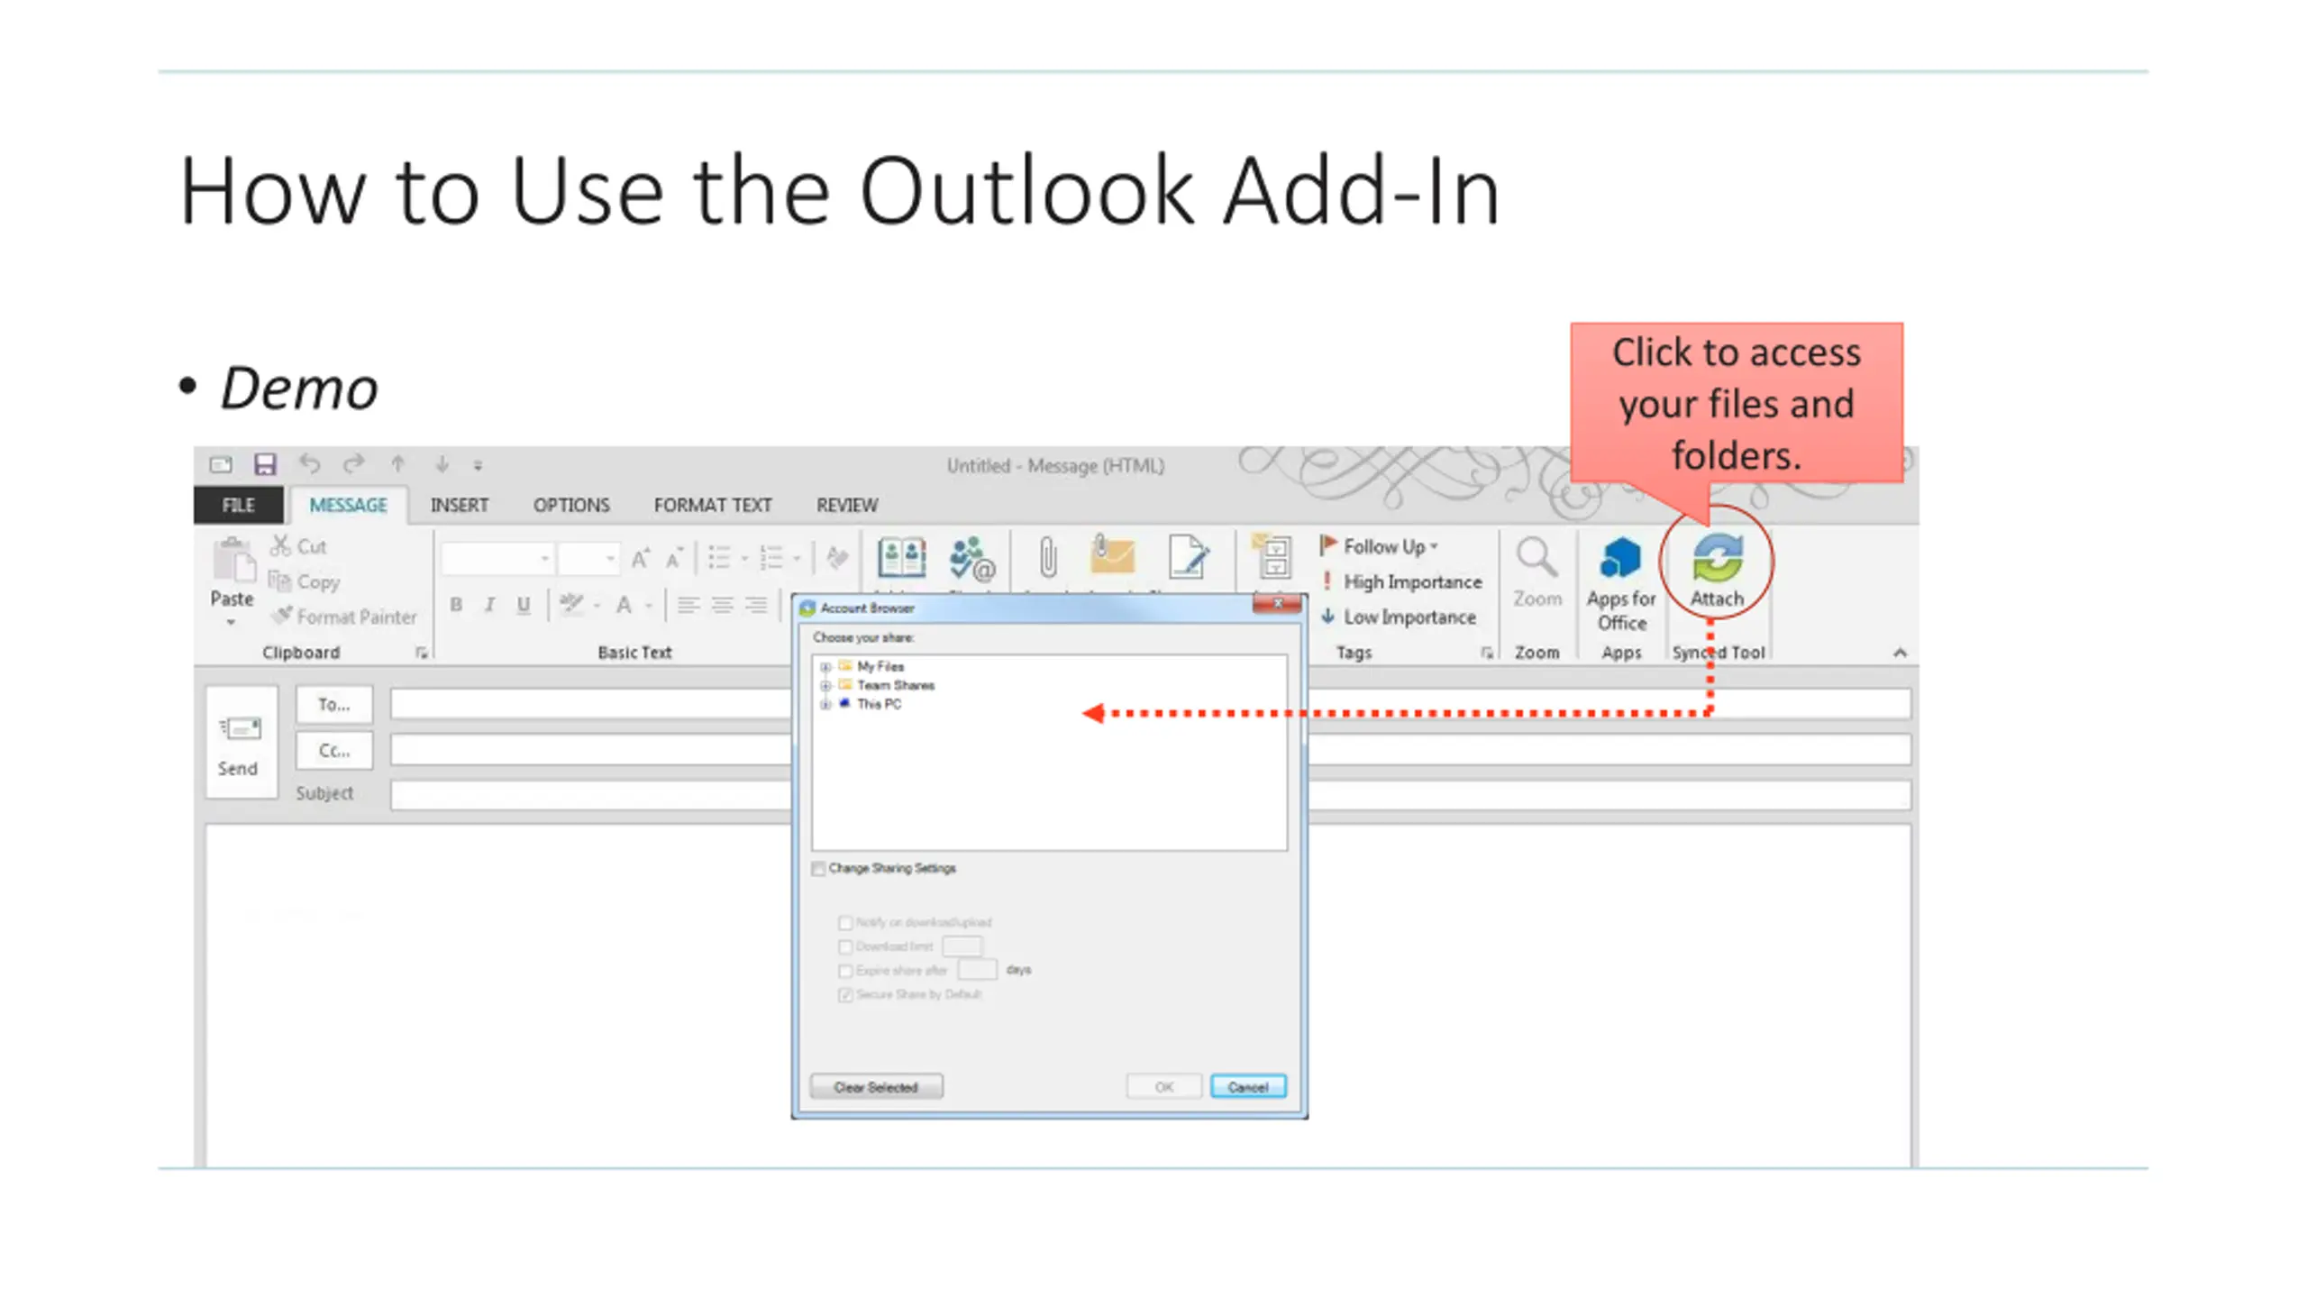Switch to the REVIEW tab
Screen dimensions: 2307x1298
tap(847, 505)
